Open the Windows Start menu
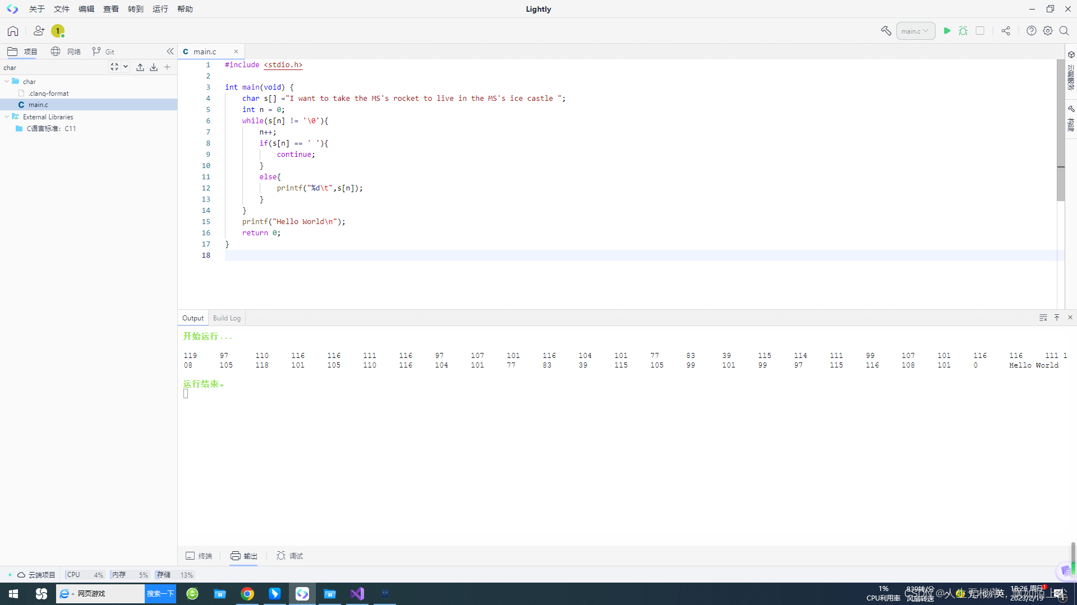The image size is (1077, 605). click(13, 594)
